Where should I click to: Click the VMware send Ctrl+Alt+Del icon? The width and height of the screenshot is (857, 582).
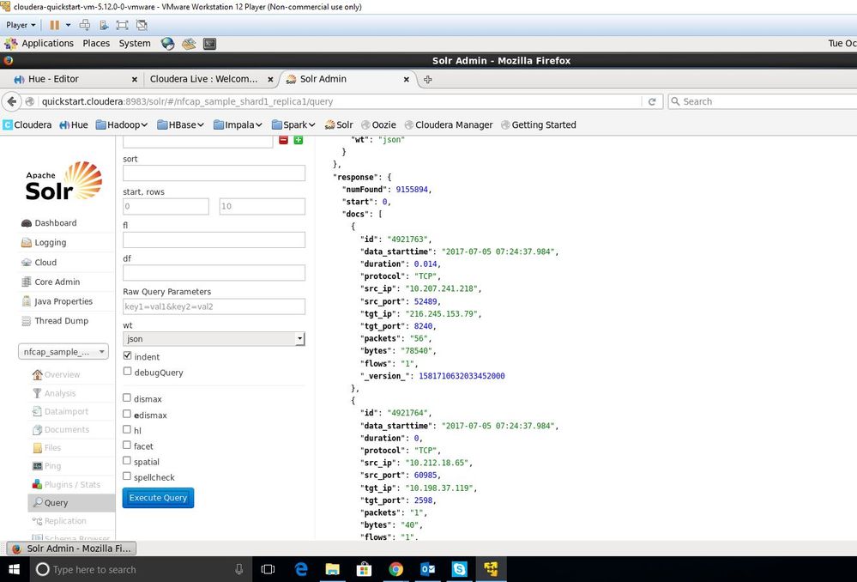85,25
